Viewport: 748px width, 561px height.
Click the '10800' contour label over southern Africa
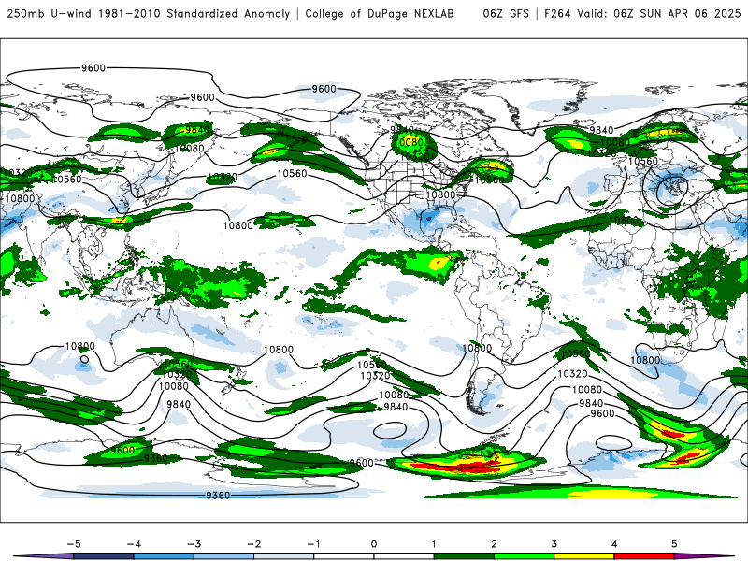click(645, 360)
